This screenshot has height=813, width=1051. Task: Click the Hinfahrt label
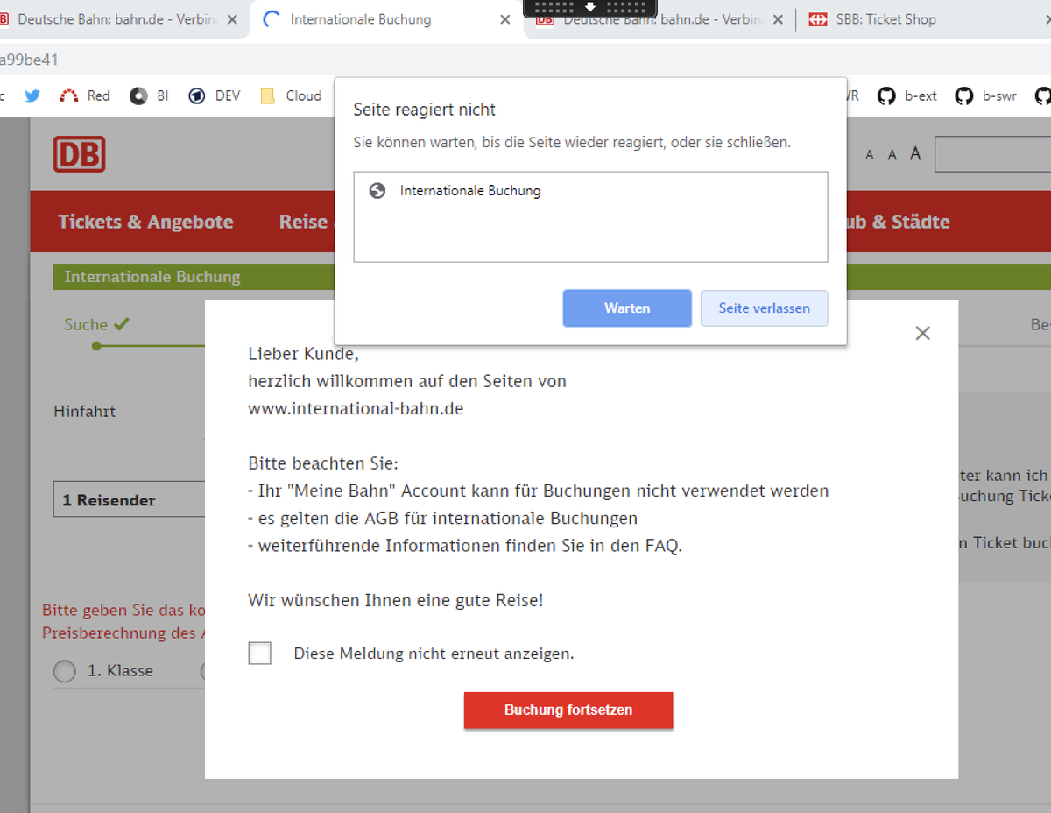[84, 411]
